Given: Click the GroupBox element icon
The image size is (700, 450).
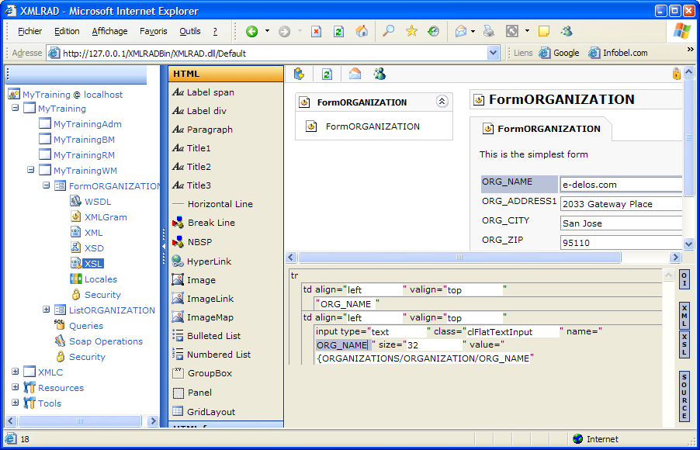Looking at the screenshot, I should [178, 373].
